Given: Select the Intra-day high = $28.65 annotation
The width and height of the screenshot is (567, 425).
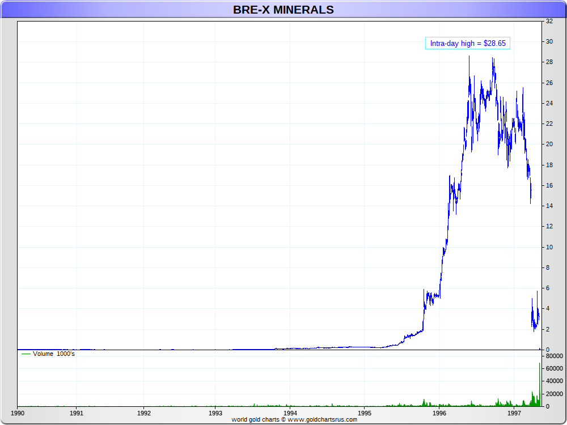Looking at the screenshot, I should [x=468, y=44].
